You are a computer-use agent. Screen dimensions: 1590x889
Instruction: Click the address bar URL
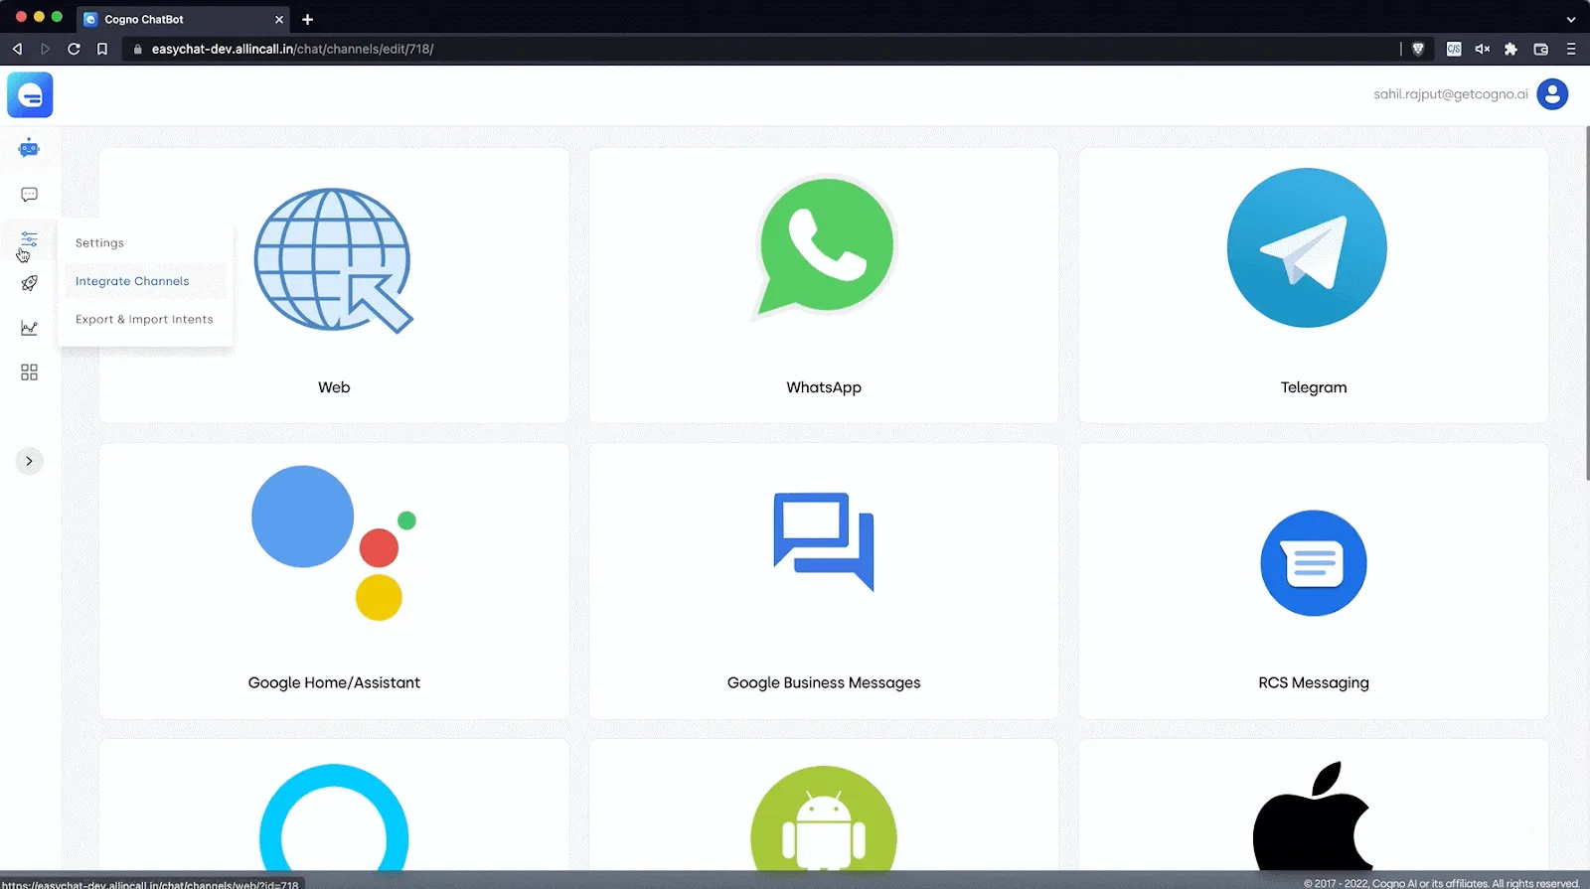(x=292, y=49)
